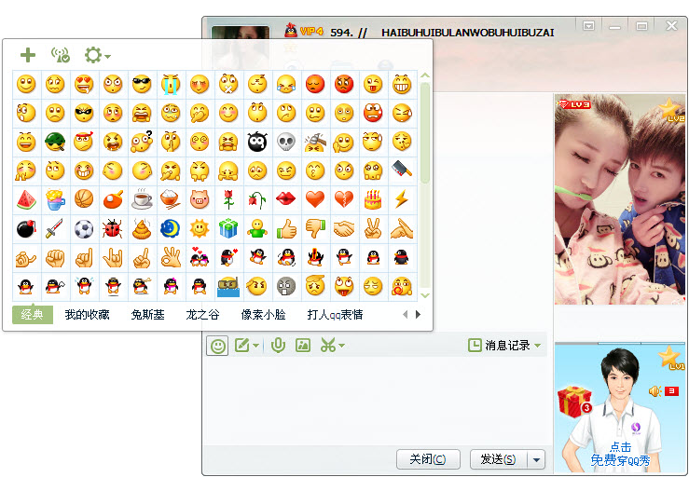Viewport: 689px width, 477px height.
Task: Insert the soccer ball emoji
Action: click(x=84, y=229)
